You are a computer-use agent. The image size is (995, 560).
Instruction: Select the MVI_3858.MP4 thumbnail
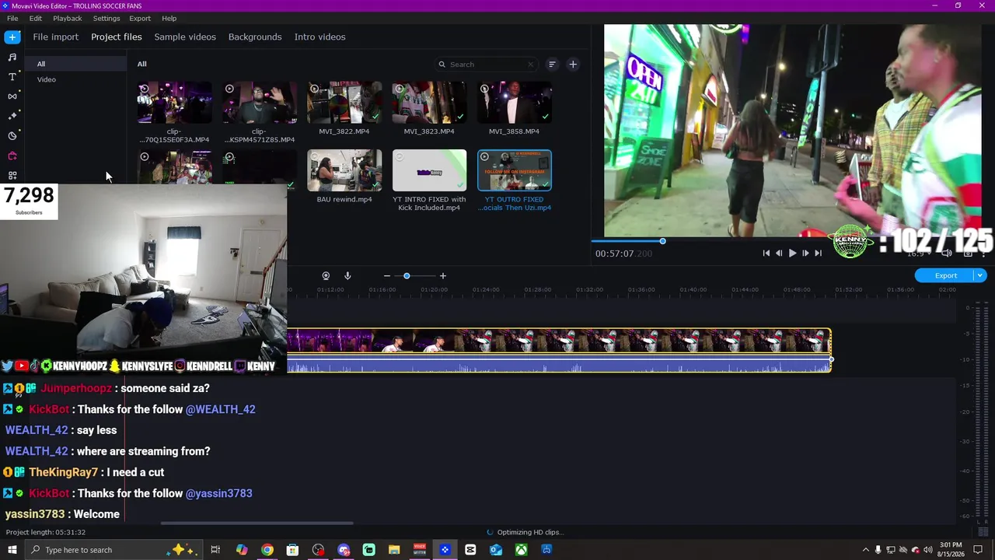[x=514, y=103]
